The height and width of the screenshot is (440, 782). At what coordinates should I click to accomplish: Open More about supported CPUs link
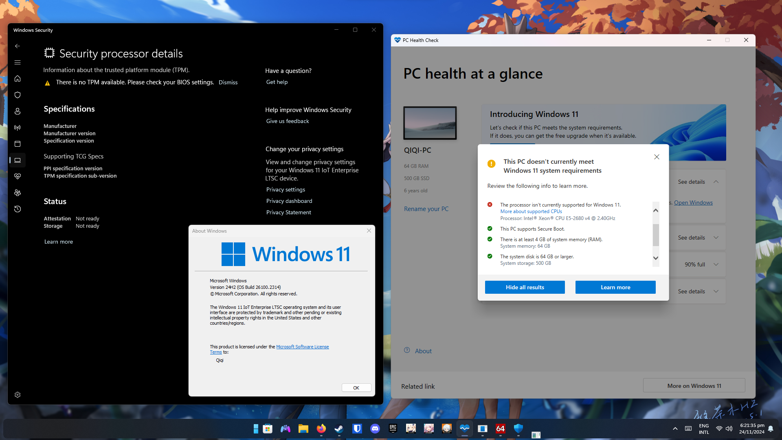[x=531, y=211]
